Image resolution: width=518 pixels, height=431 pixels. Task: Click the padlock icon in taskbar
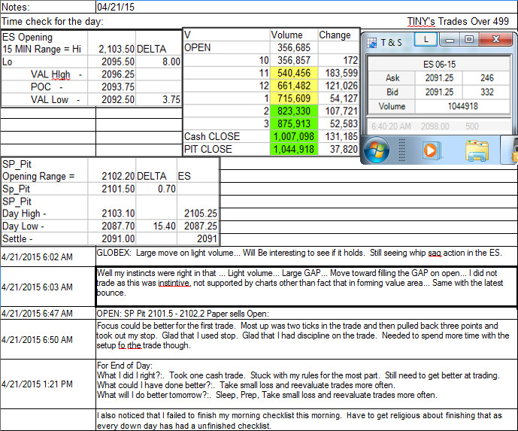tap(513, 150)
